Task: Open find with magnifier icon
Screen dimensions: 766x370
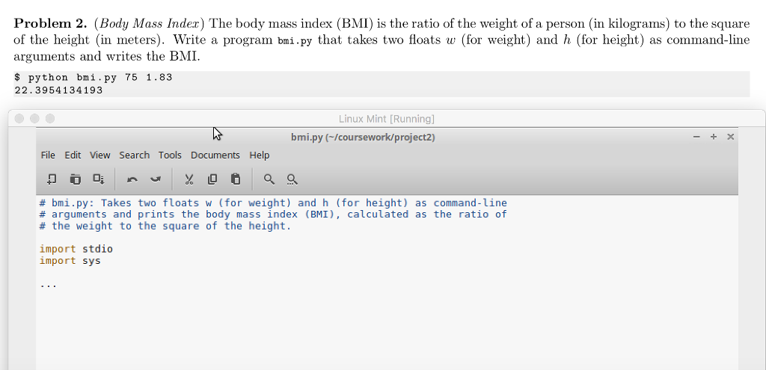Action: point(269,179)
